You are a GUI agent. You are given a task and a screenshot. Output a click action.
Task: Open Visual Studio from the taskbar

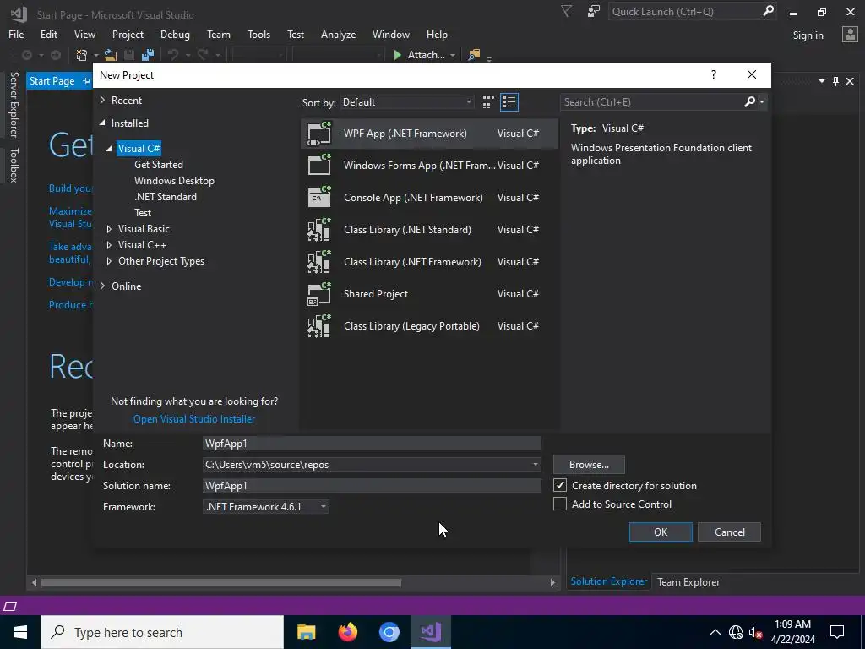pos(431,632)
